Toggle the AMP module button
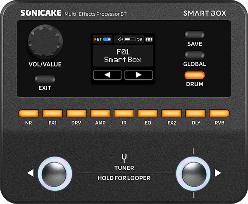Image resolution: width=248 pixels, height=204 pixels. click(x=100, y=113)
